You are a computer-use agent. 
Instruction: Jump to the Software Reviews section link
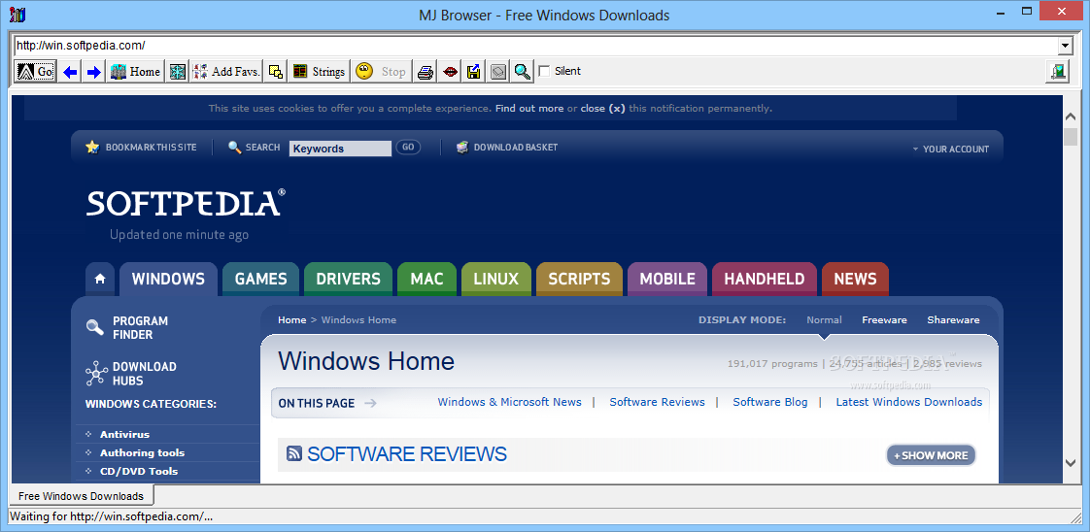coord(657,402)
